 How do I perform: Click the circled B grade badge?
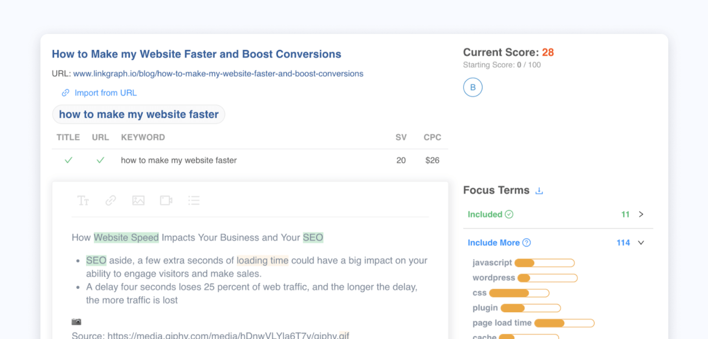pos(472,87)
